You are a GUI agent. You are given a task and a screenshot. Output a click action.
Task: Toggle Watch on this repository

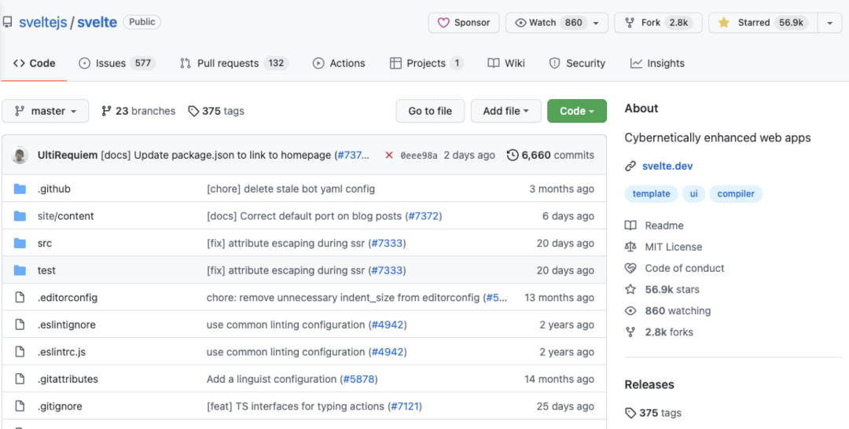click(547, 23)
